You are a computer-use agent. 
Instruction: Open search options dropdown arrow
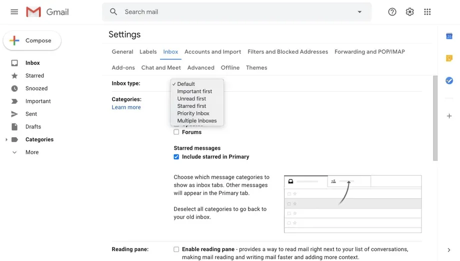[x=359, y=12]
